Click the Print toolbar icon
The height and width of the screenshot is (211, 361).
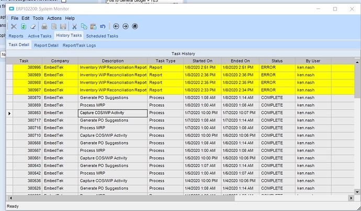click(x=44, y=27)
